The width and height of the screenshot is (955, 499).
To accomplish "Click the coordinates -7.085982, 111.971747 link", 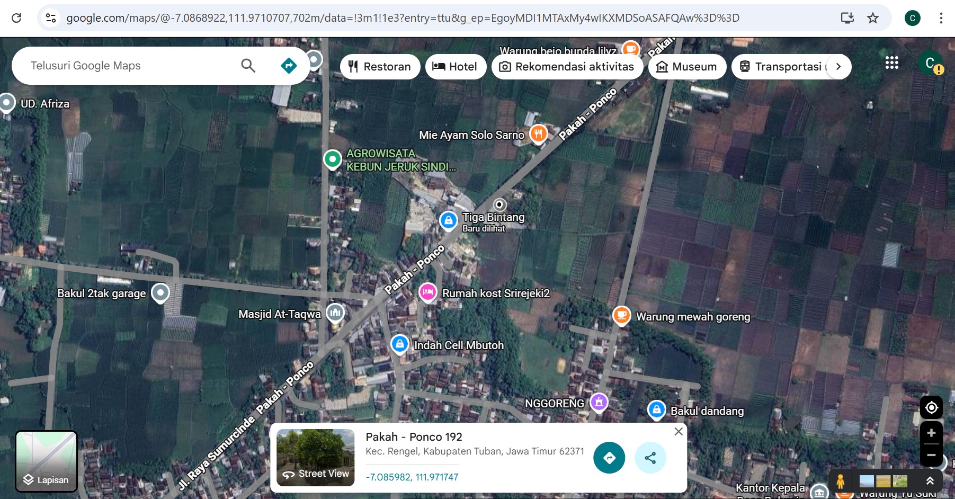I will [412, 477].
